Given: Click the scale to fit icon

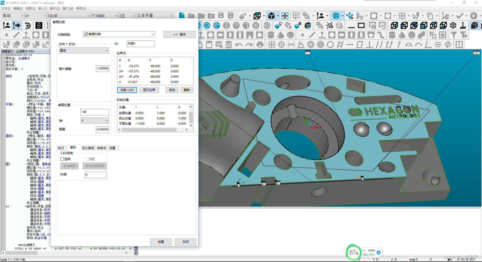Looking at the screenshot, I should pos(285,16).
